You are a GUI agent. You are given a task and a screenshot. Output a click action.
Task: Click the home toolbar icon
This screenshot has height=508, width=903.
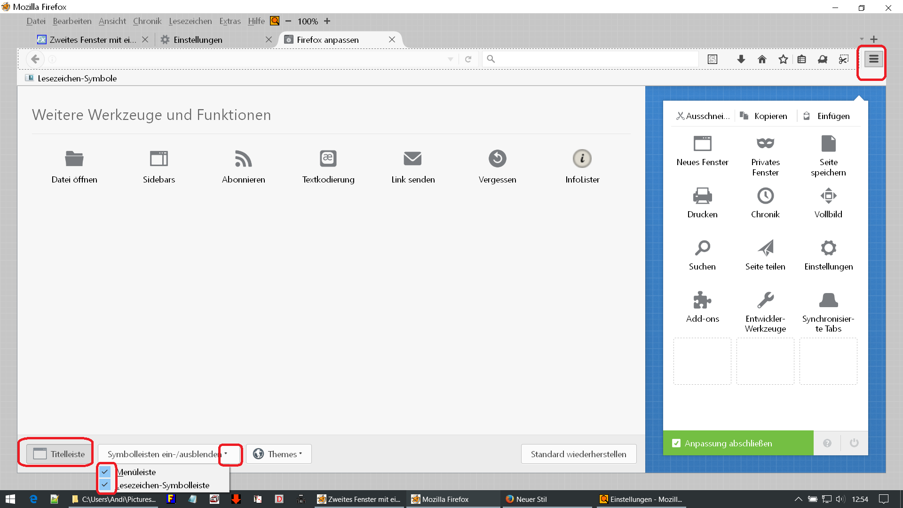[762, 59]
